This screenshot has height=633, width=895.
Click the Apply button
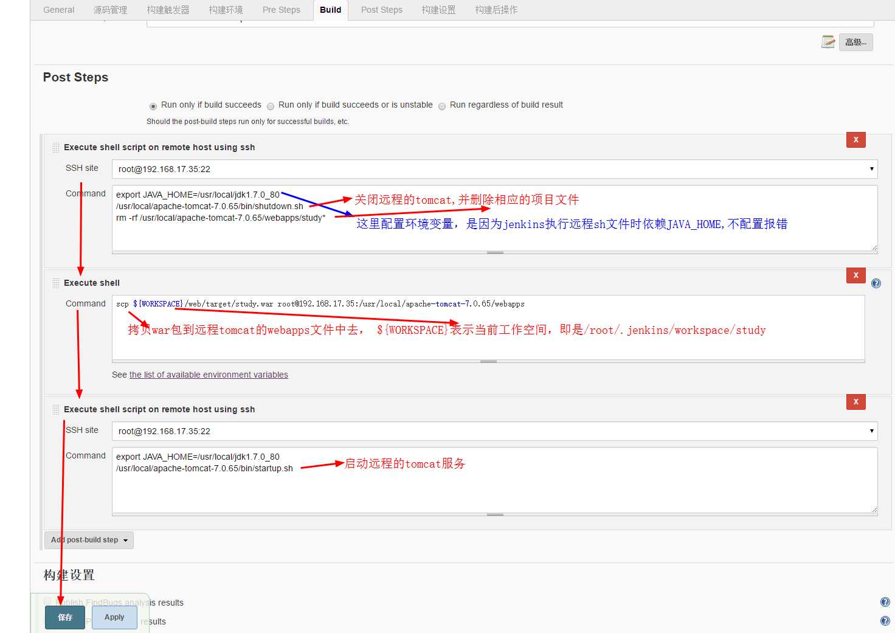(x=114, y=617)
